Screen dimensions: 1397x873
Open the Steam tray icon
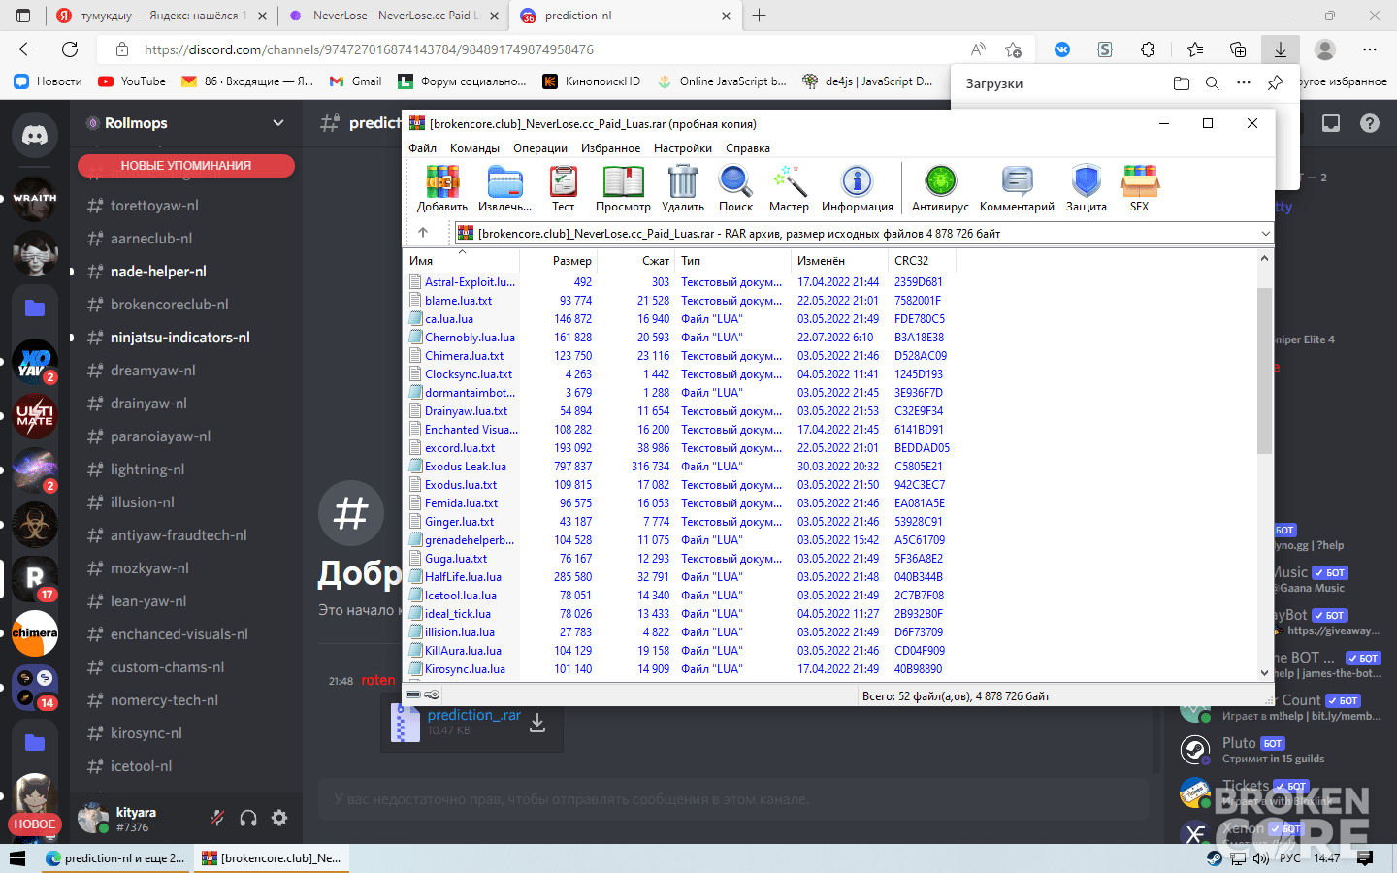[x=1215, y=858]
